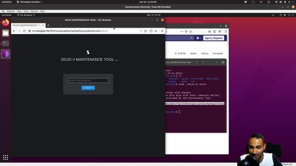296x166 pixels.
Task: Click the Dojo logo above the title
Action: point(88,52)
